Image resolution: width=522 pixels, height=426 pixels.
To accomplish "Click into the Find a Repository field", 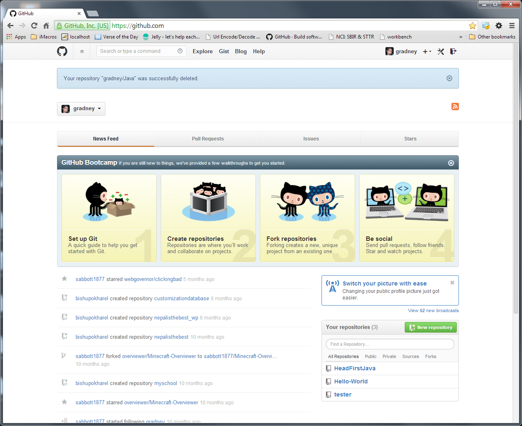I will point(390,344).
